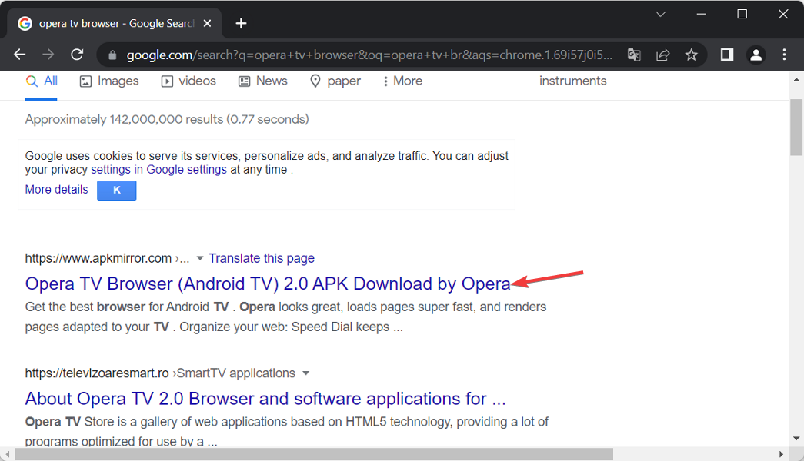View site information via the padlock icon
Viewport: 804px width, 461px height.
tap(112, 55)
